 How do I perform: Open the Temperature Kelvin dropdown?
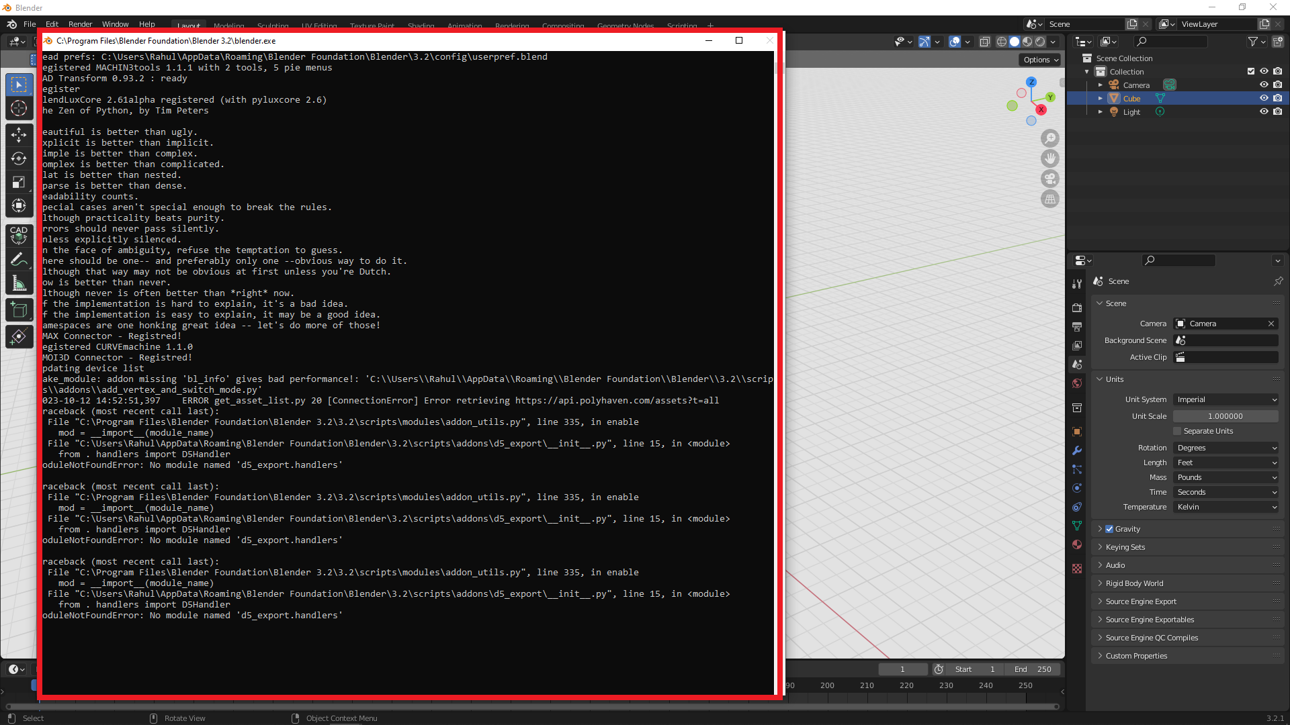[x=1226, y=507]
